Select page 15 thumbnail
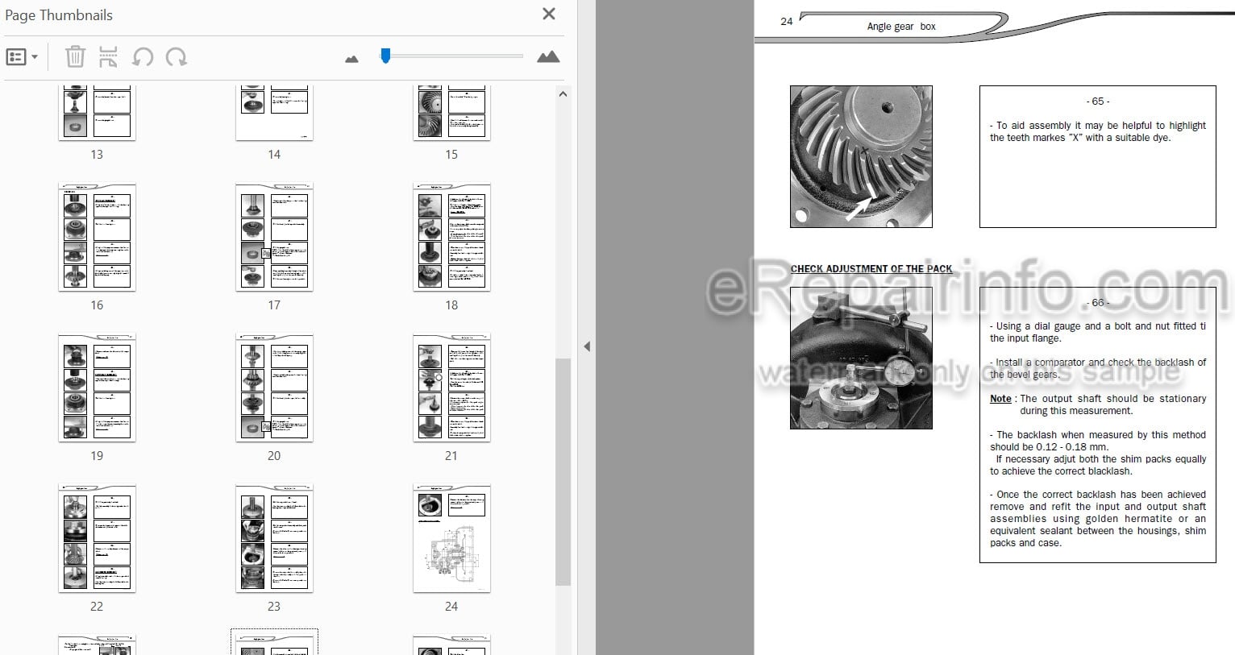1235x655 pixels. tap(451, 113)
